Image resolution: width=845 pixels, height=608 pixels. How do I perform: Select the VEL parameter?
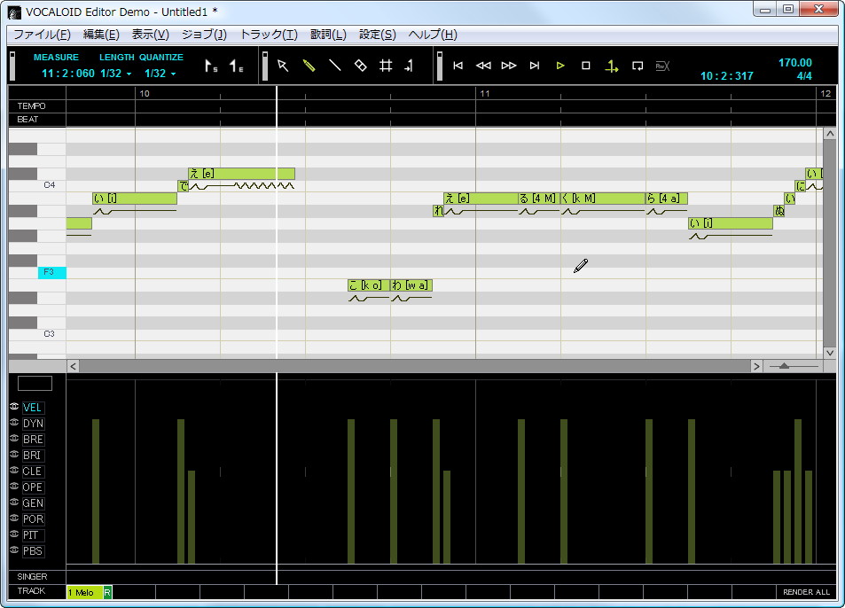pyautogui.click(x=33, y=408)
